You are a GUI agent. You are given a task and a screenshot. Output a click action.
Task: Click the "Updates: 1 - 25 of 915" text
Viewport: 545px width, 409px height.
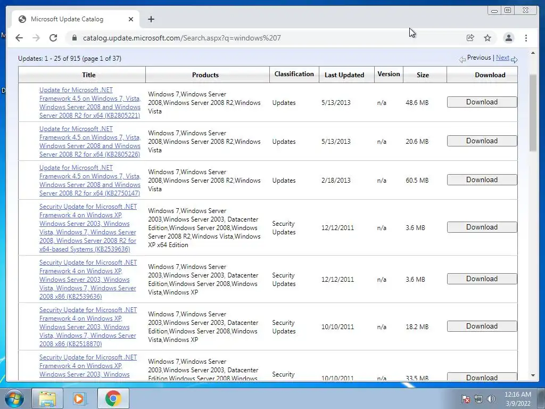tap(49, 59)
